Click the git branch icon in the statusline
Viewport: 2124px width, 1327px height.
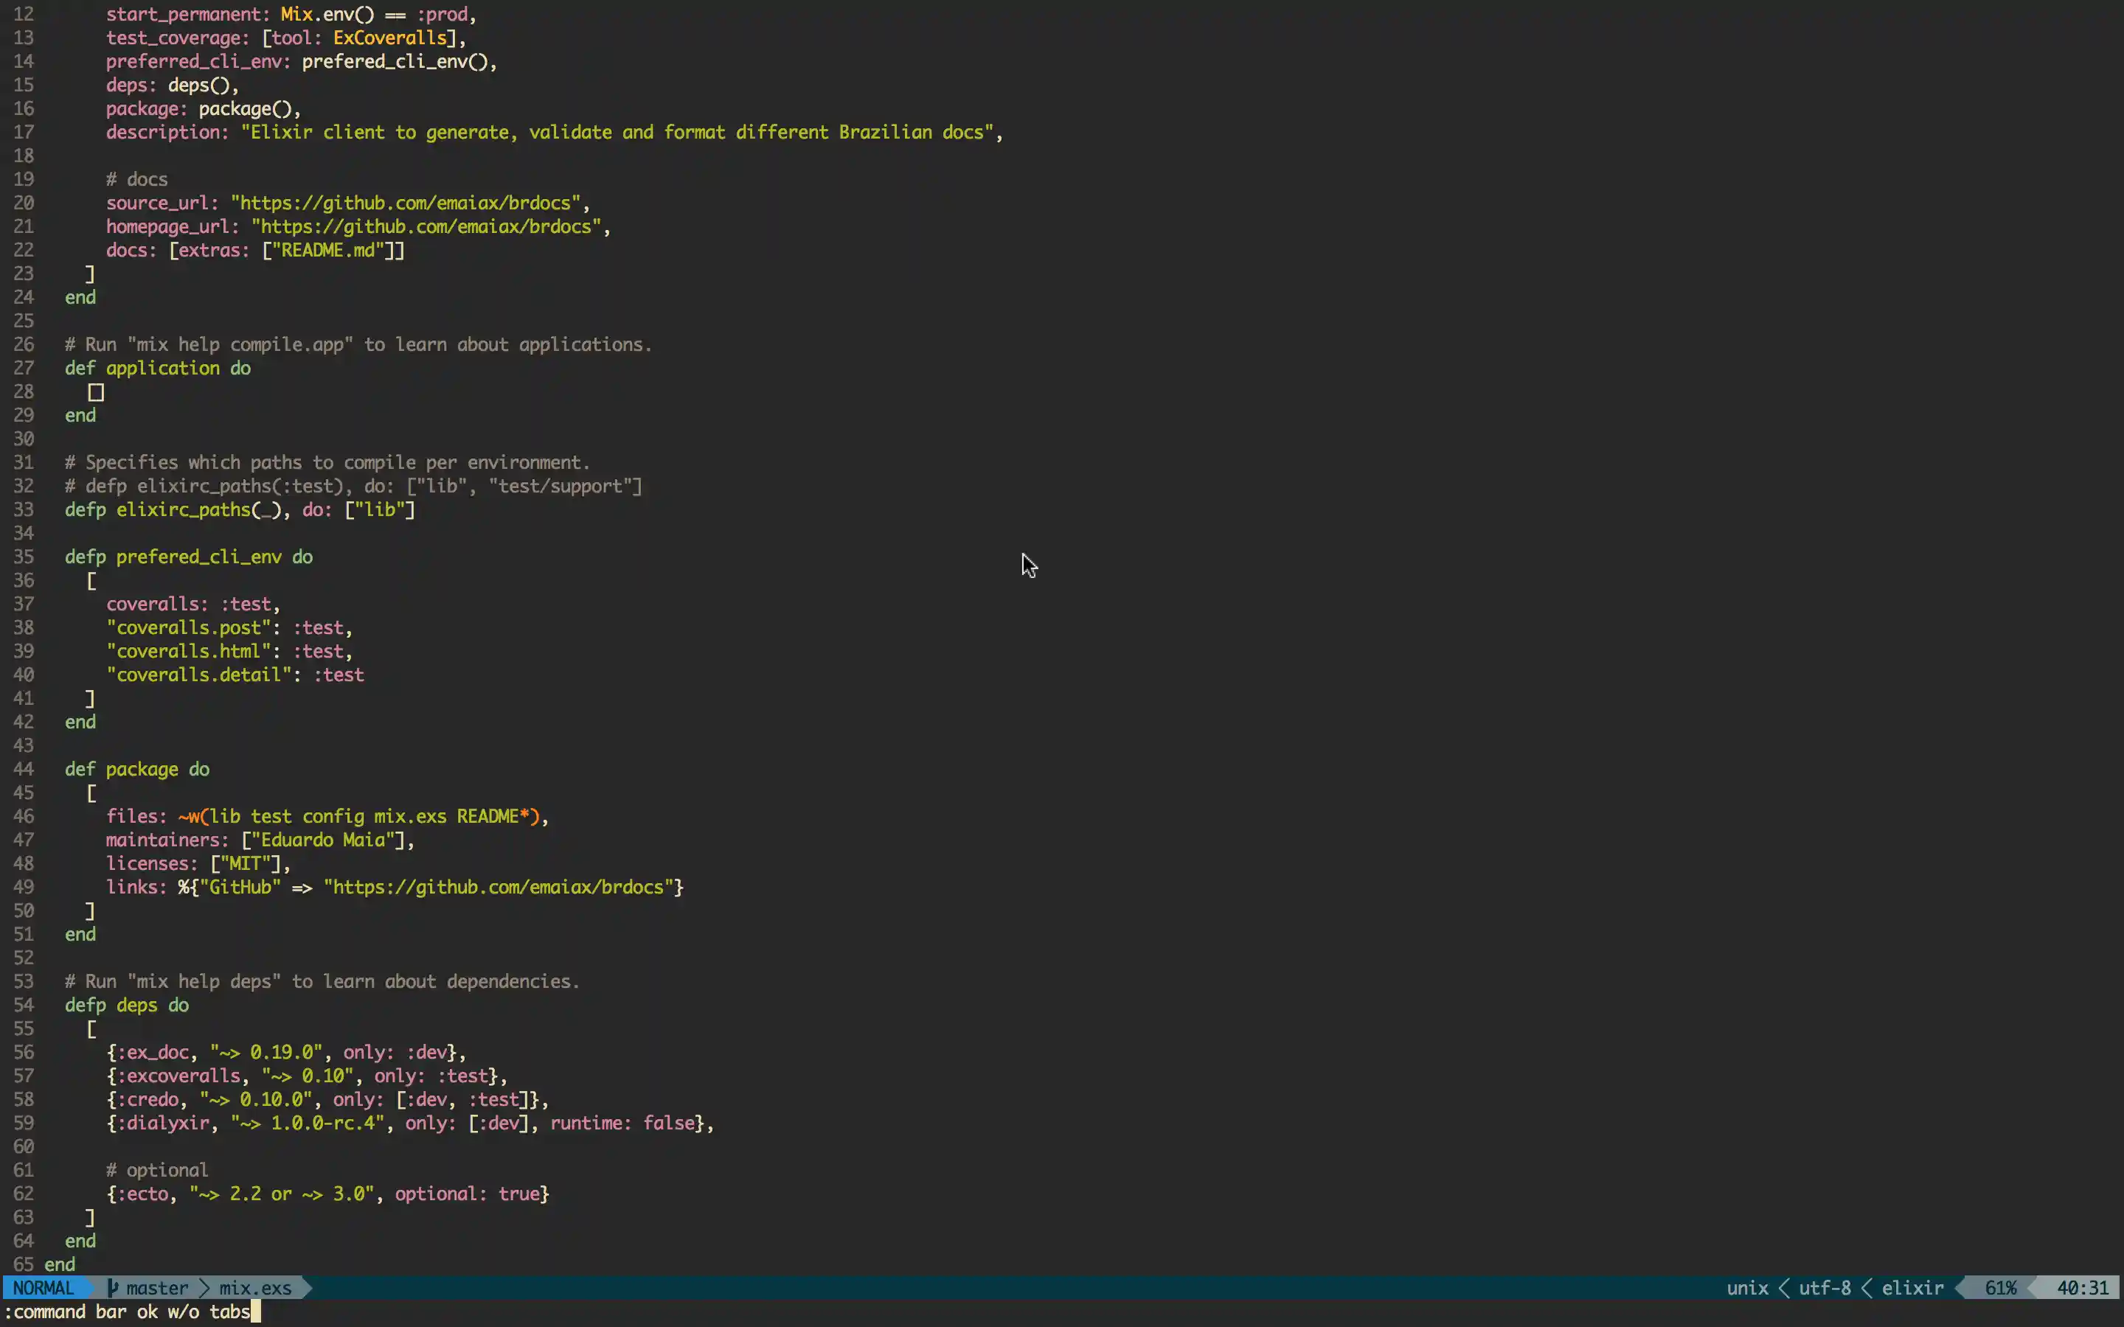(112, 1287)
